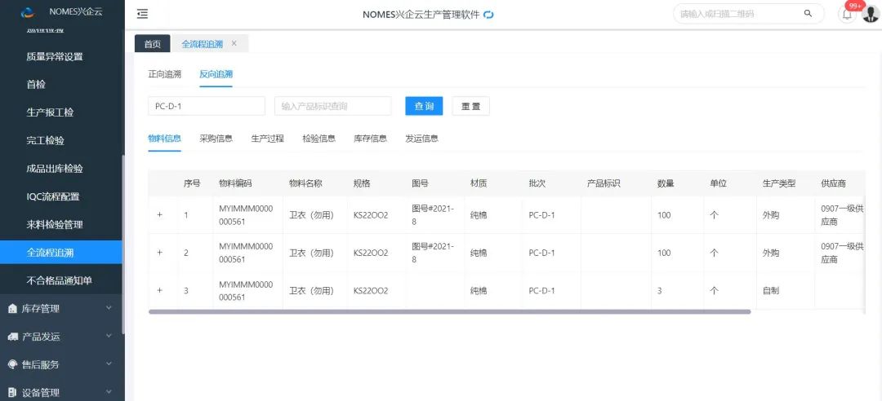Select the 物料信息 tab
The image size is (882, 401).
pos(165,139)
